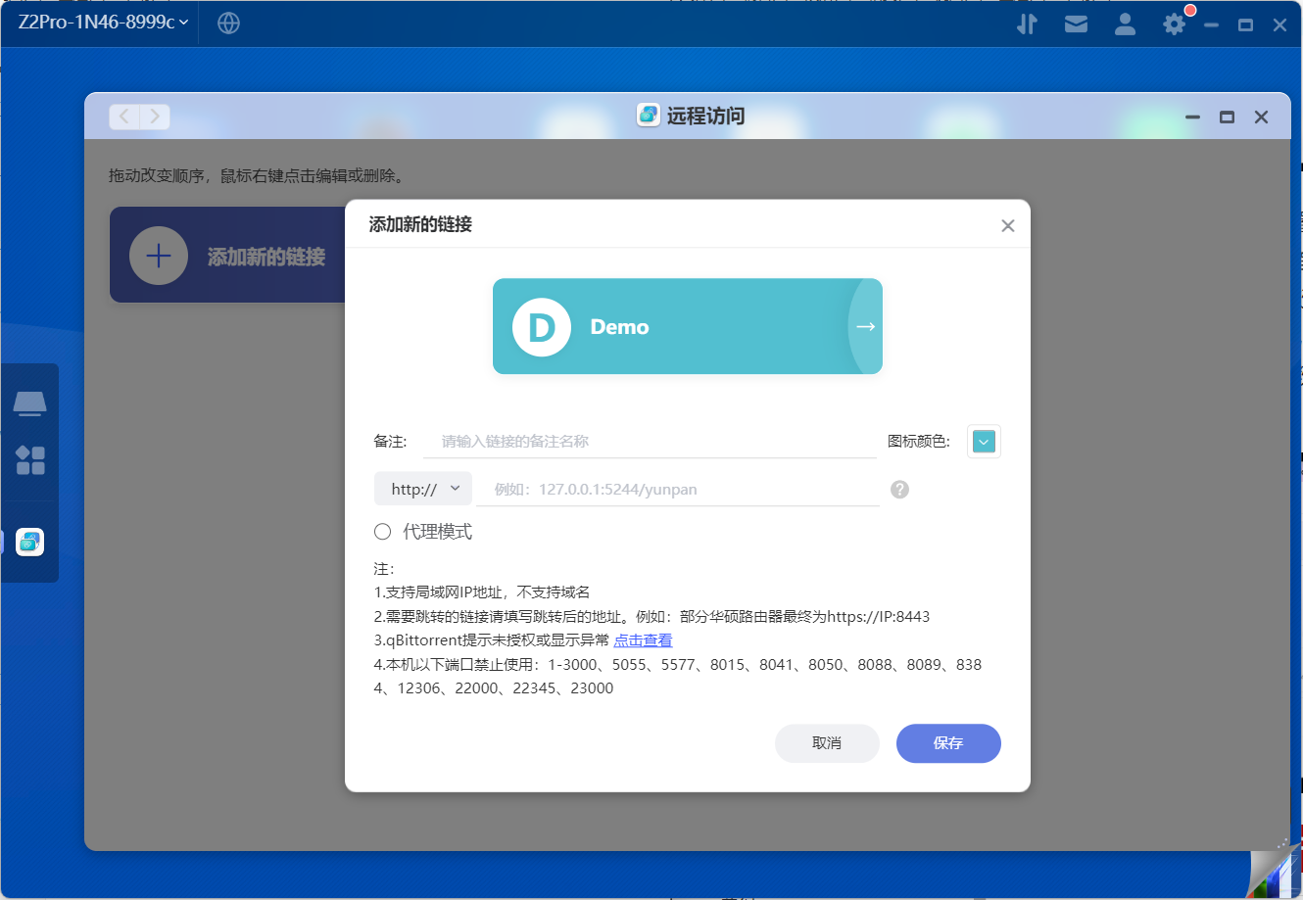Click the 保存 save button
Viewport: 1303px width, 900px height.
coord(947,743)
